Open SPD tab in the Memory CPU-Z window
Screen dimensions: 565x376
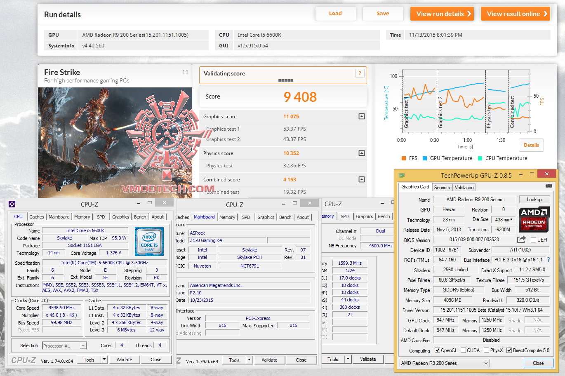(345, 216)
